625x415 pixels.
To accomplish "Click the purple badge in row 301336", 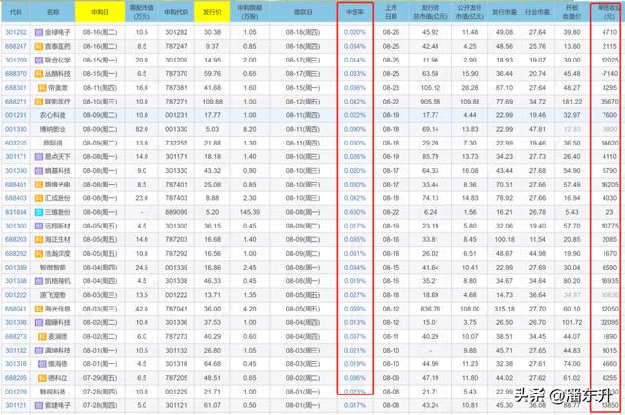I will (x=39, y=322).
